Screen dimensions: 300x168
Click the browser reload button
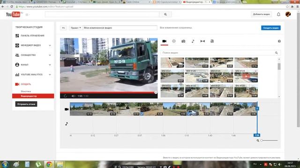(x=12, y=7)
